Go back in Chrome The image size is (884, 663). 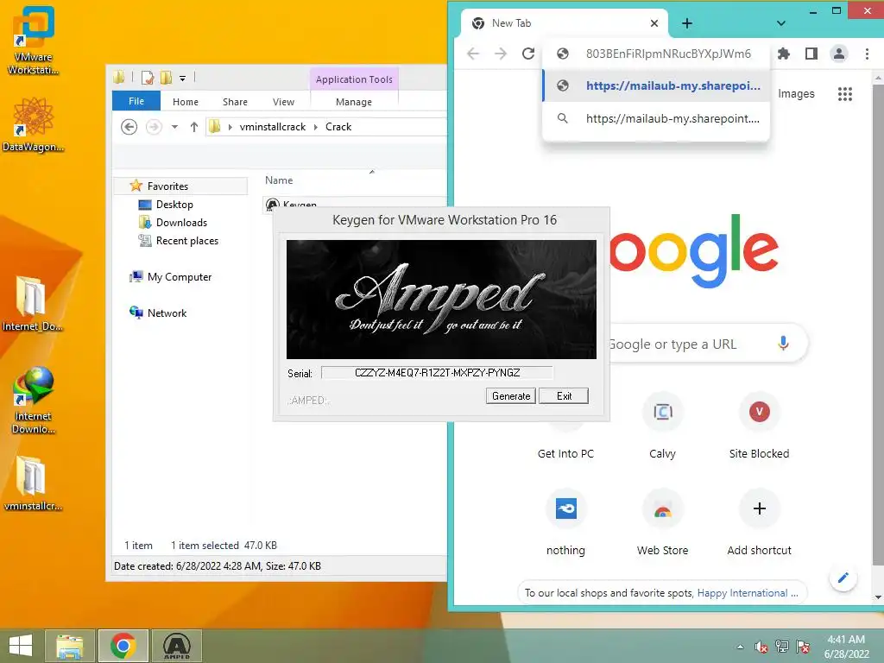pos(473,54)
